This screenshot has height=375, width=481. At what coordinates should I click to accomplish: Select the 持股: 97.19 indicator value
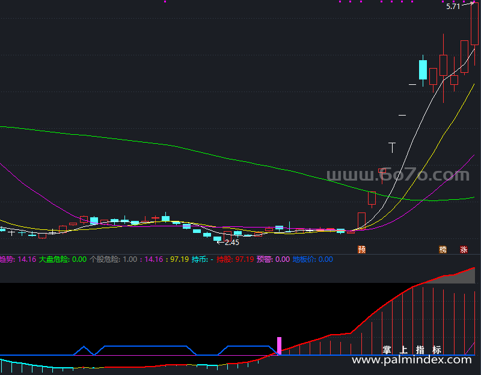coord(235,259)
